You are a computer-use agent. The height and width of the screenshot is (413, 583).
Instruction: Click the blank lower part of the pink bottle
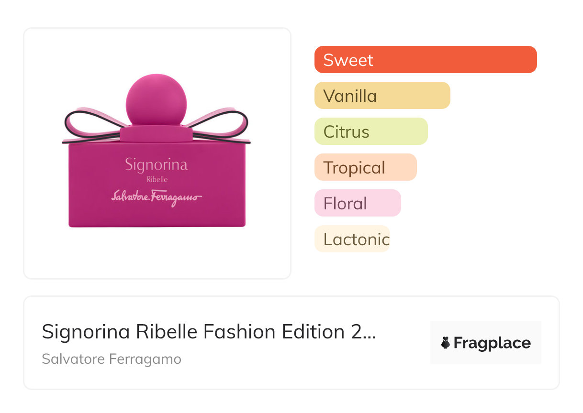point(157,216)
